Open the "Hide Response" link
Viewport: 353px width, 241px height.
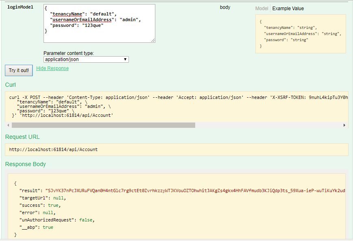point(52,68)
